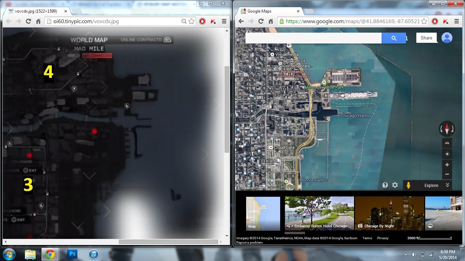Open the Chicago By Night photo
This screenshot has height=261, width=465.
389,213
